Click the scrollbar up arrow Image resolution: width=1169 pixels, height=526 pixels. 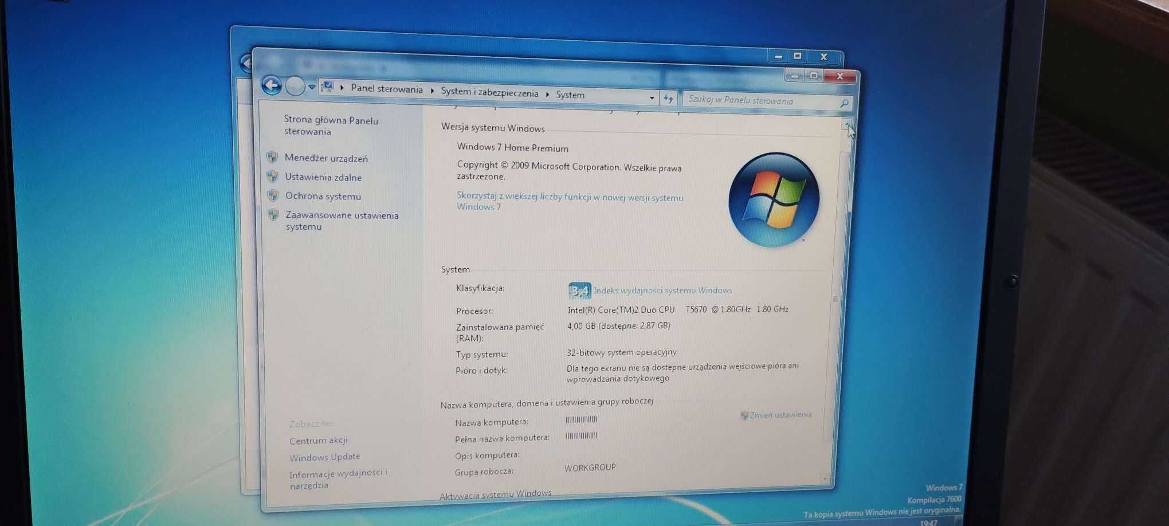click(x=847, y=124)
